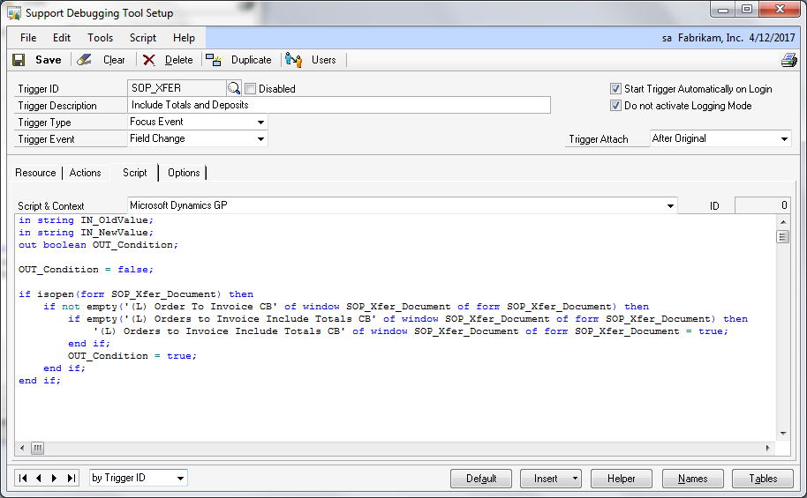Click the Helper button
Image resolution: width=807 pixels, height=498 pixels.
622,479
